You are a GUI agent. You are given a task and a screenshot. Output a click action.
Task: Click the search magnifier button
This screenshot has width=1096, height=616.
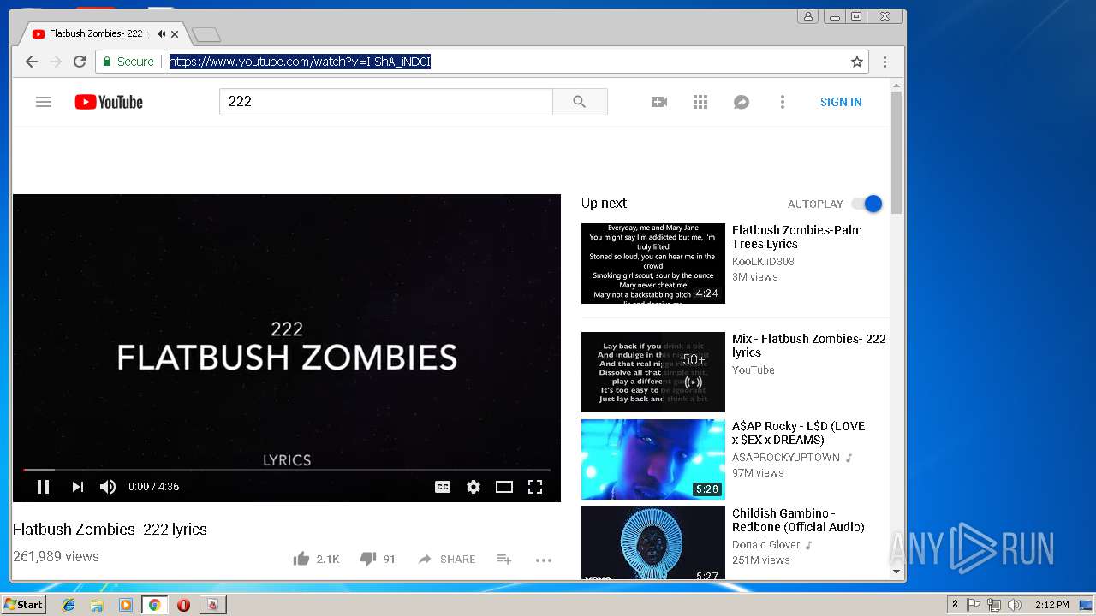580,102
